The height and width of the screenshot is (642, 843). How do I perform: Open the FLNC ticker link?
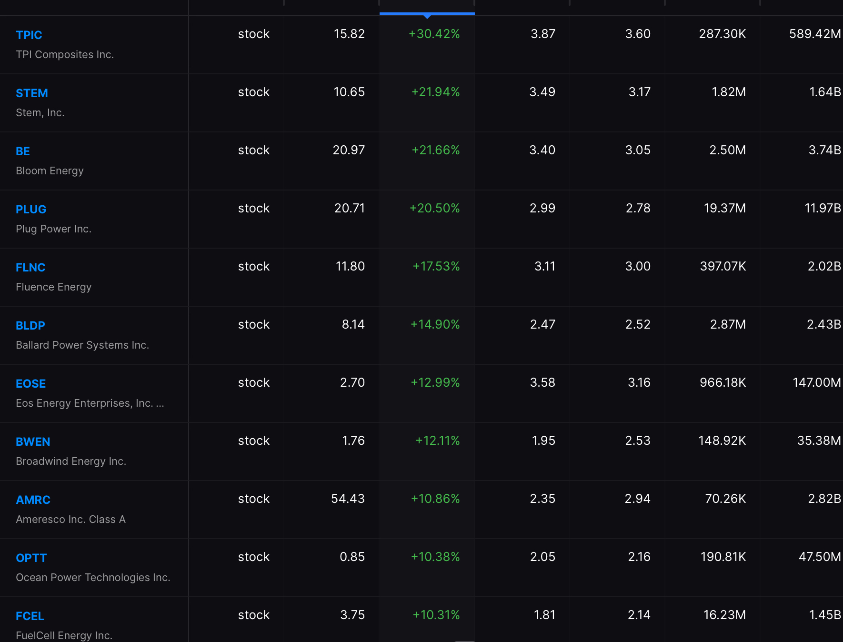(30, 267)
